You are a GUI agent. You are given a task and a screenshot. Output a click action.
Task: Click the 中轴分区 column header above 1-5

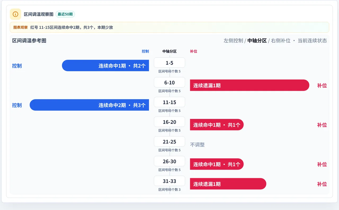pos(169,51)
